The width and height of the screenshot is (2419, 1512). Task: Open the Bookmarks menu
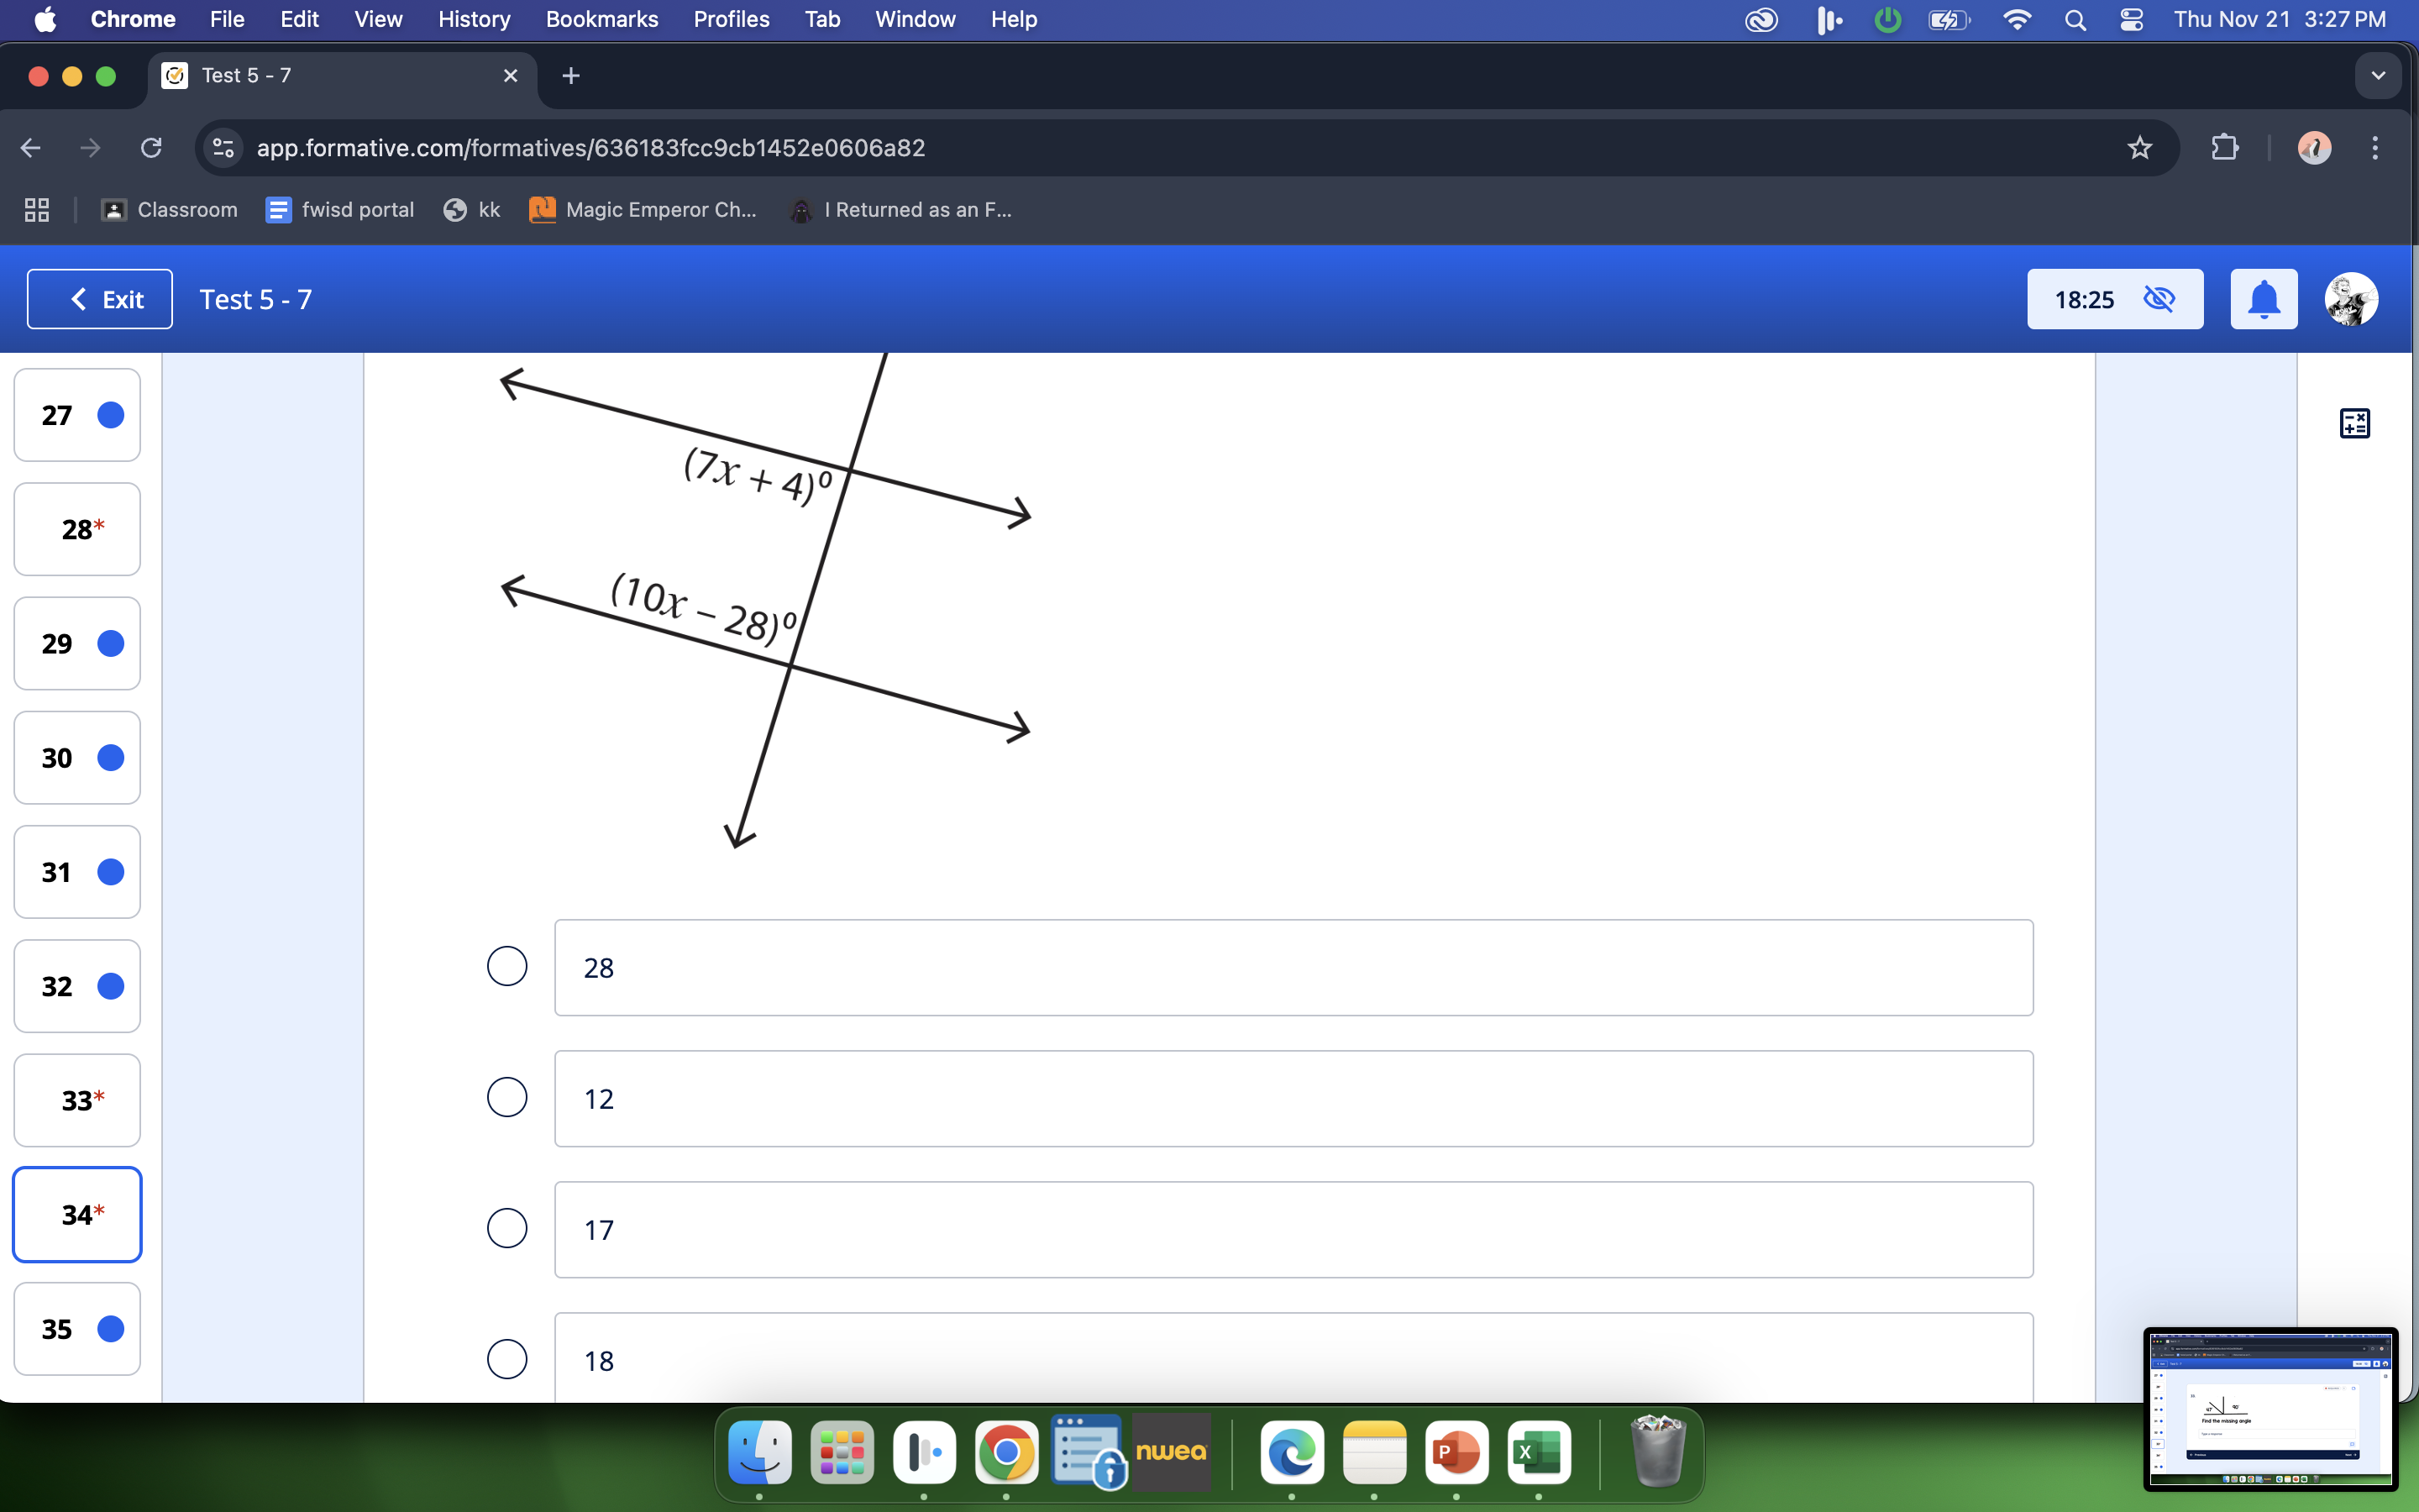[601, 19]
